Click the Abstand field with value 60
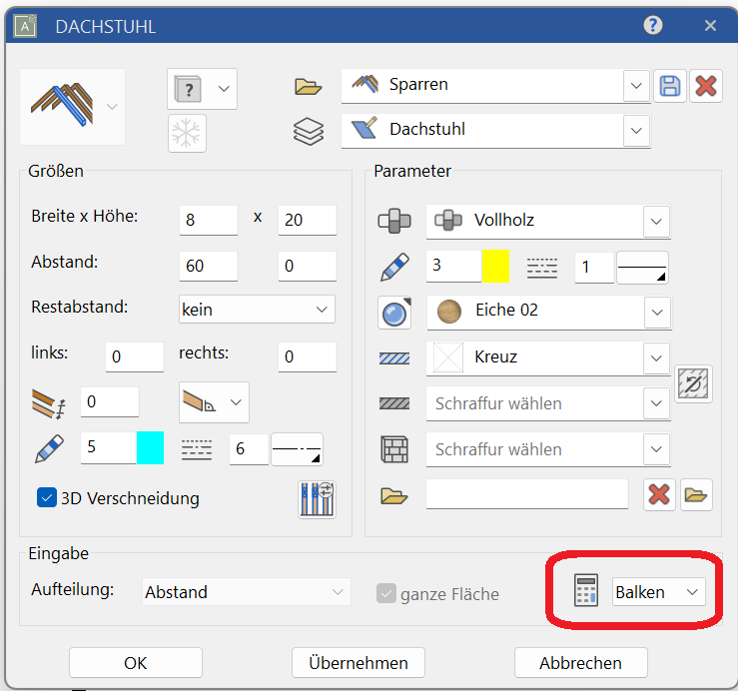738x691 pixels. point(209,266)
